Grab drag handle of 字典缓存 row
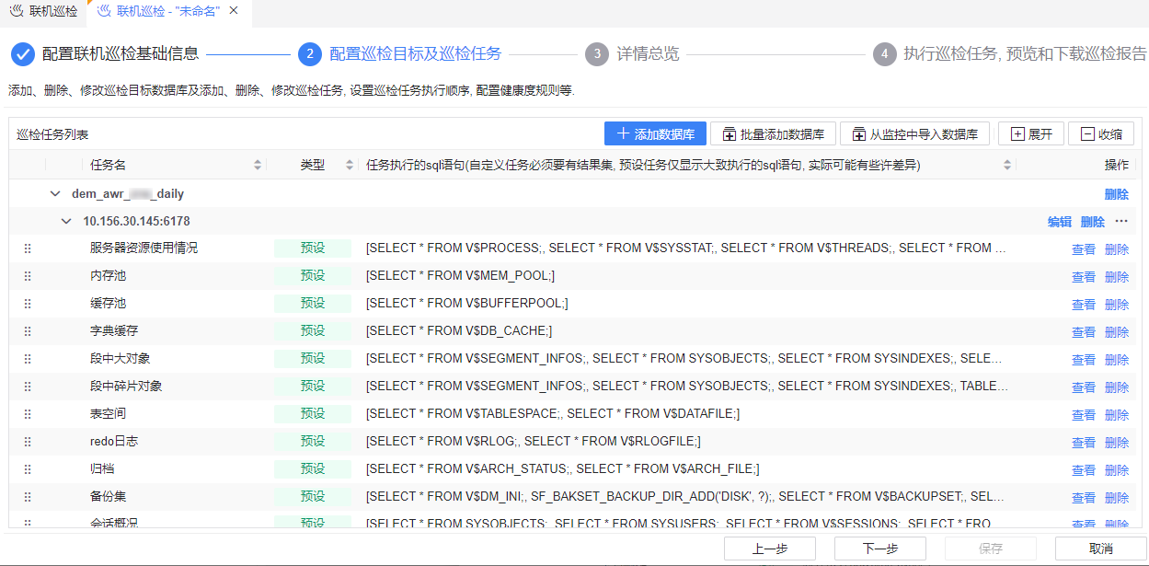 (x=28, y=331)
